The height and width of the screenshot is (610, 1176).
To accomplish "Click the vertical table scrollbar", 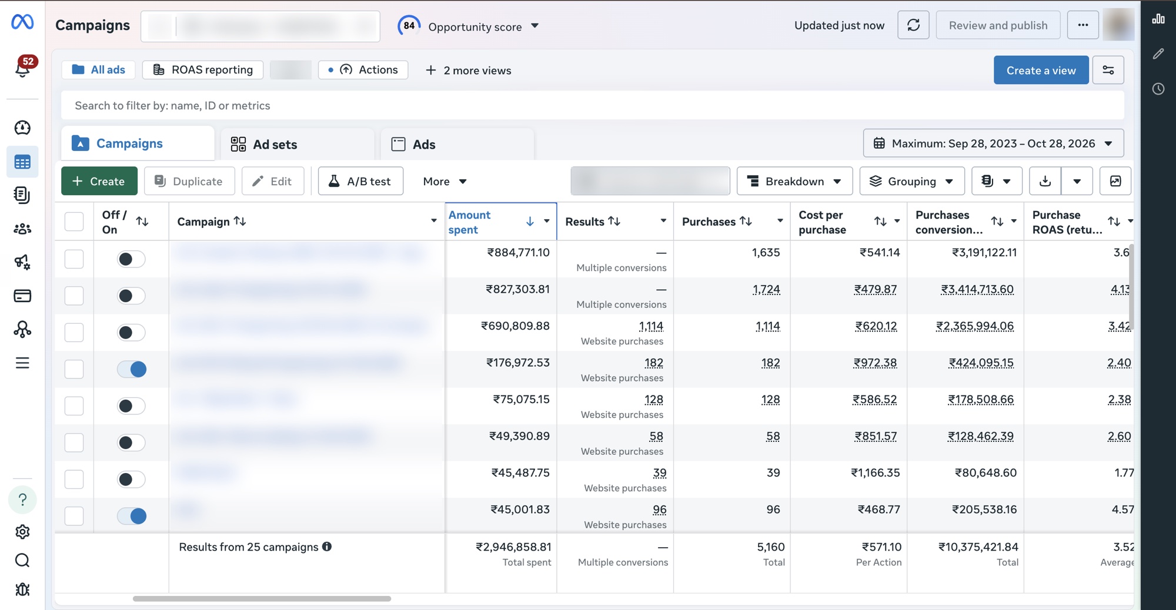I will pos(1130,288).
